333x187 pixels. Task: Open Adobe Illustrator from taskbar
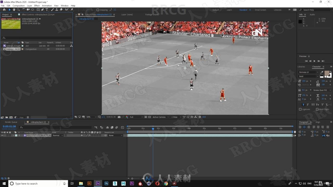coord(89,183)
